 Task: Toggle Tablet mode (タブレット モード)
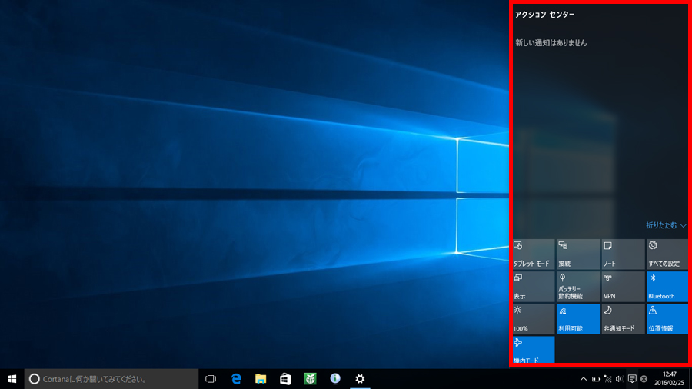pyautogui.click(x=533, y=254)
